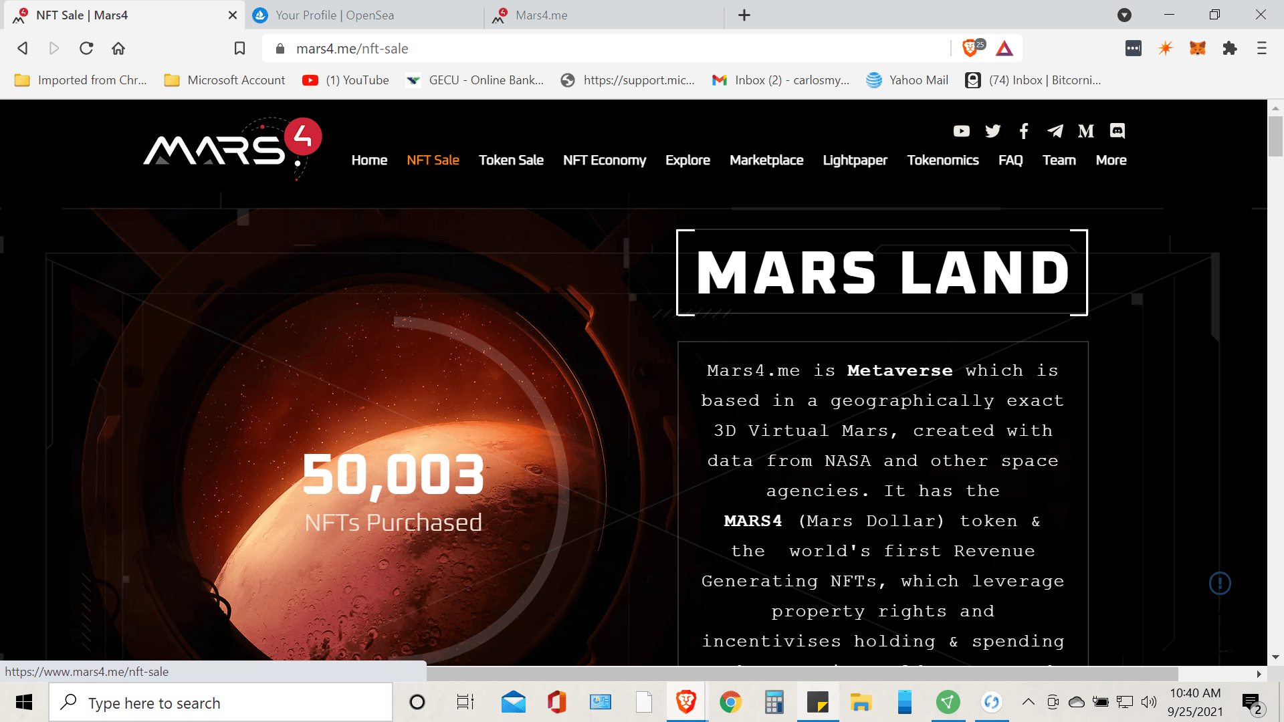The height and width of the screenshot is (722, 1284).
Task: Open NFT Sale navigation item
Action: pos(433,160)
